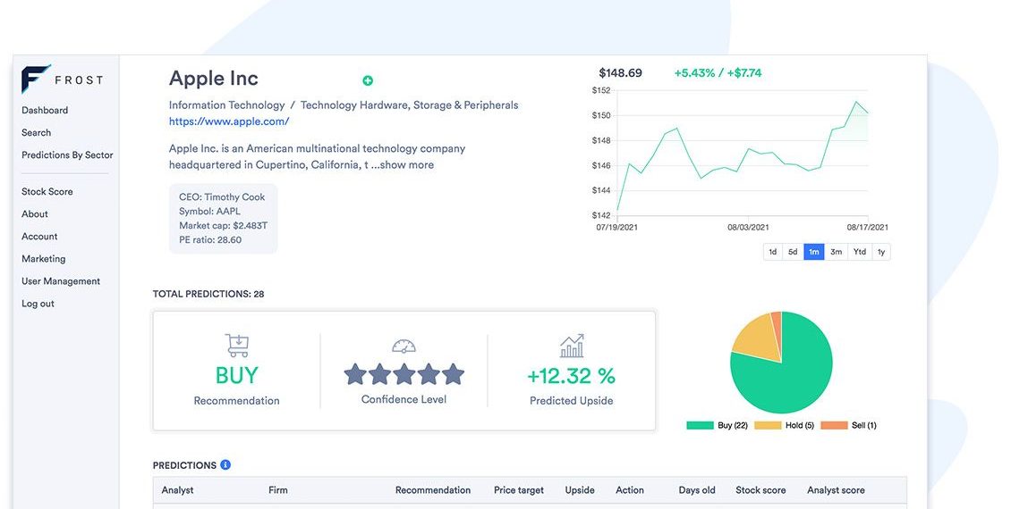Click Technology Hardware, Storage & Peripherals
Viewport: 1011px width, 509px height.
pos(410,104)
